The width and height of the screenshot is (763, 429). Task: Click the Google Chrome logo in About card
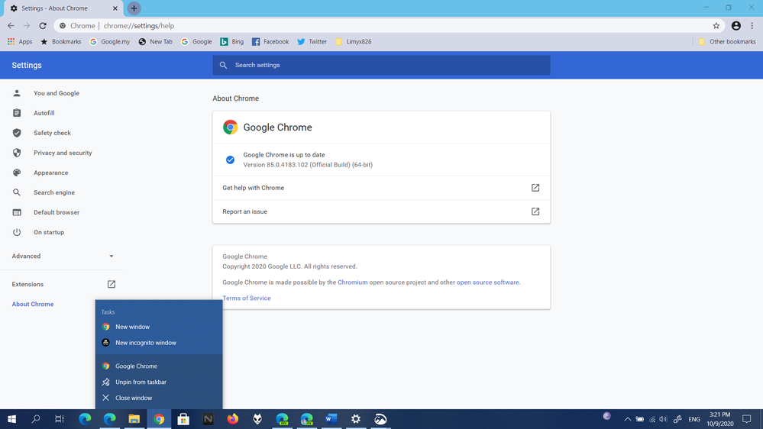coord(230,127)
